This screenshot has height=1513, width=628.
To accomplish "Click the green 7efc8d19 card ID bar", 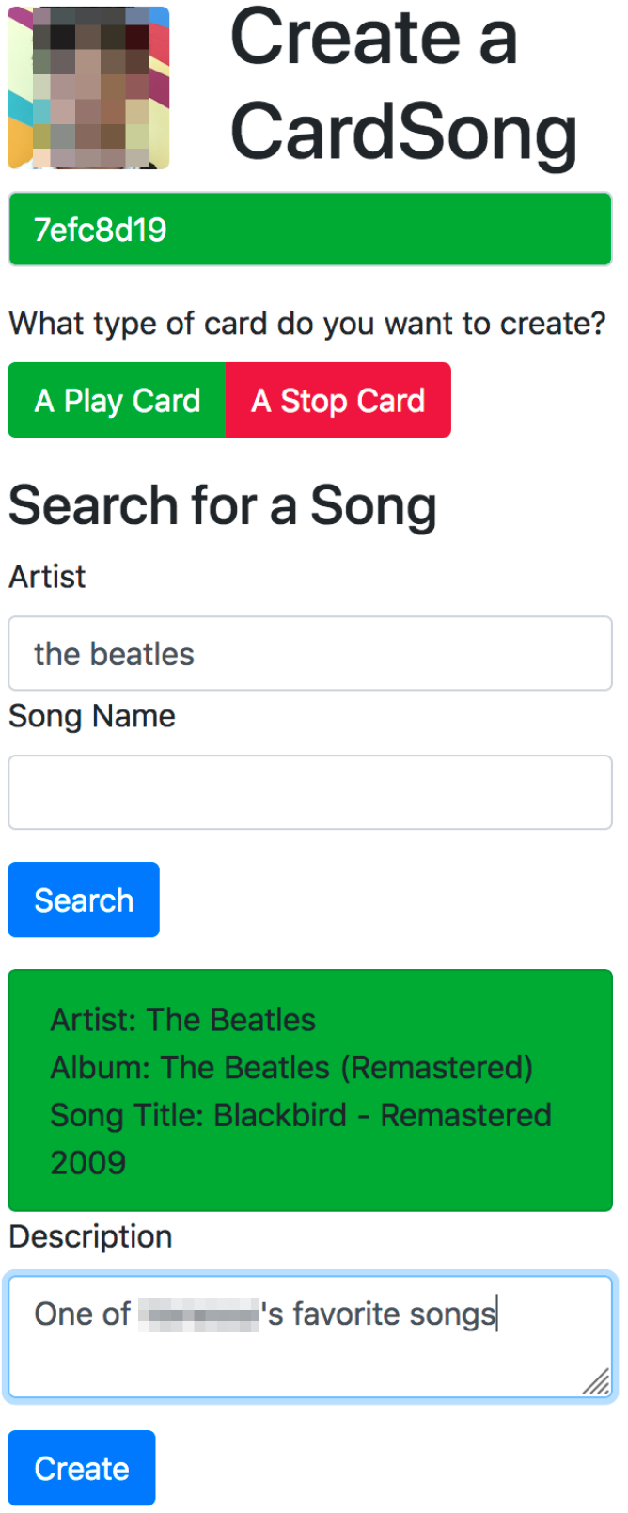I will [310, 230].
